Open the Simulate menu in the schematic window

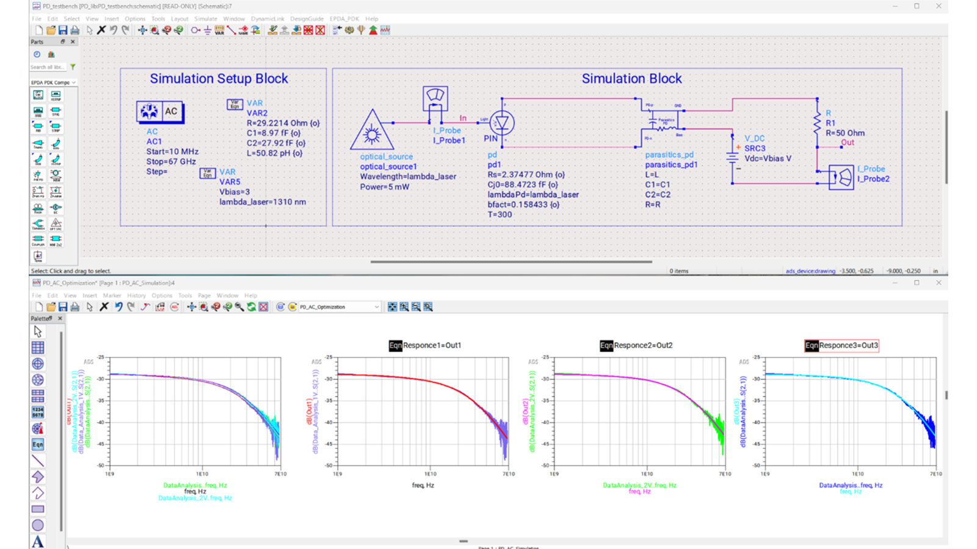[x=206, y=18]
